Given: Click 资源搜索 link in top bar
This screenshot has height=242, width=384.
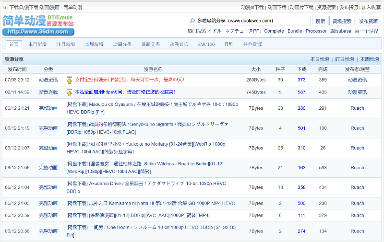Looking at the screenshot, I should pos(326,8).
